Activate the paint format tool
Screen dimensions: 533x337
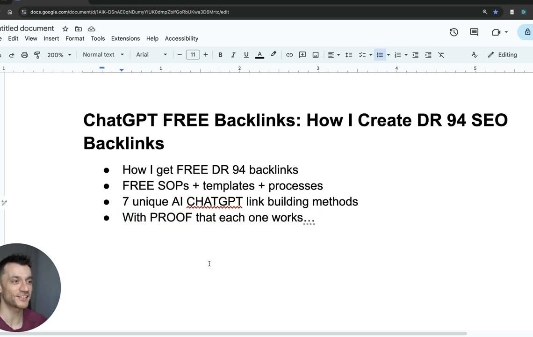(x=37, y=55)
